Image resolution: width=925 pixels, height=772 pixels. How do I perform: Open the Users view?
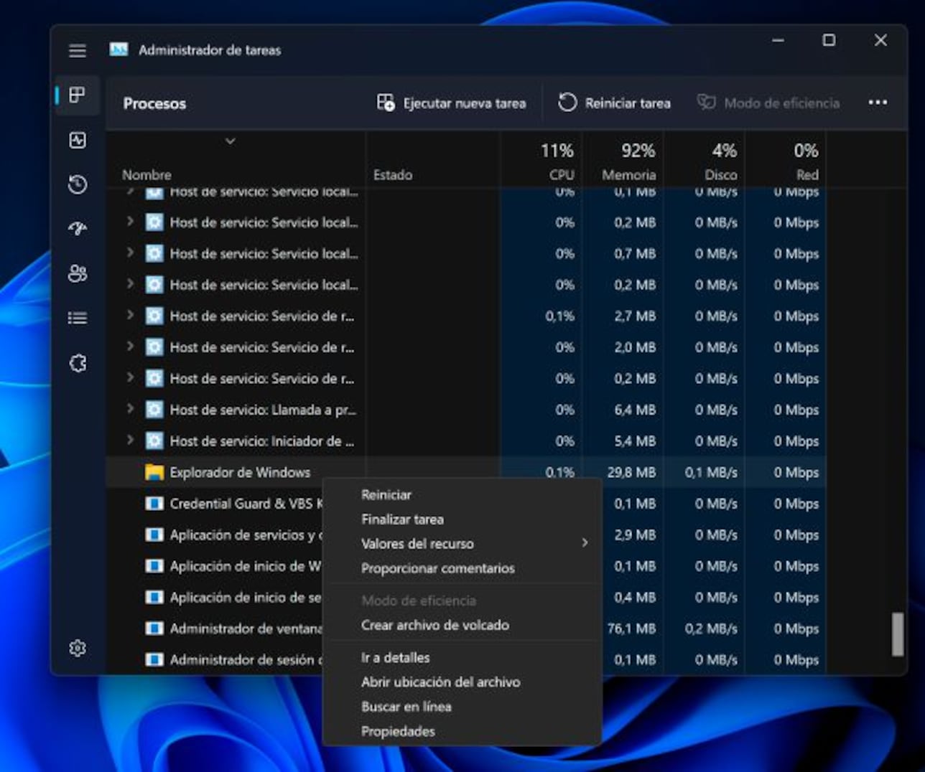coord(77,273)
